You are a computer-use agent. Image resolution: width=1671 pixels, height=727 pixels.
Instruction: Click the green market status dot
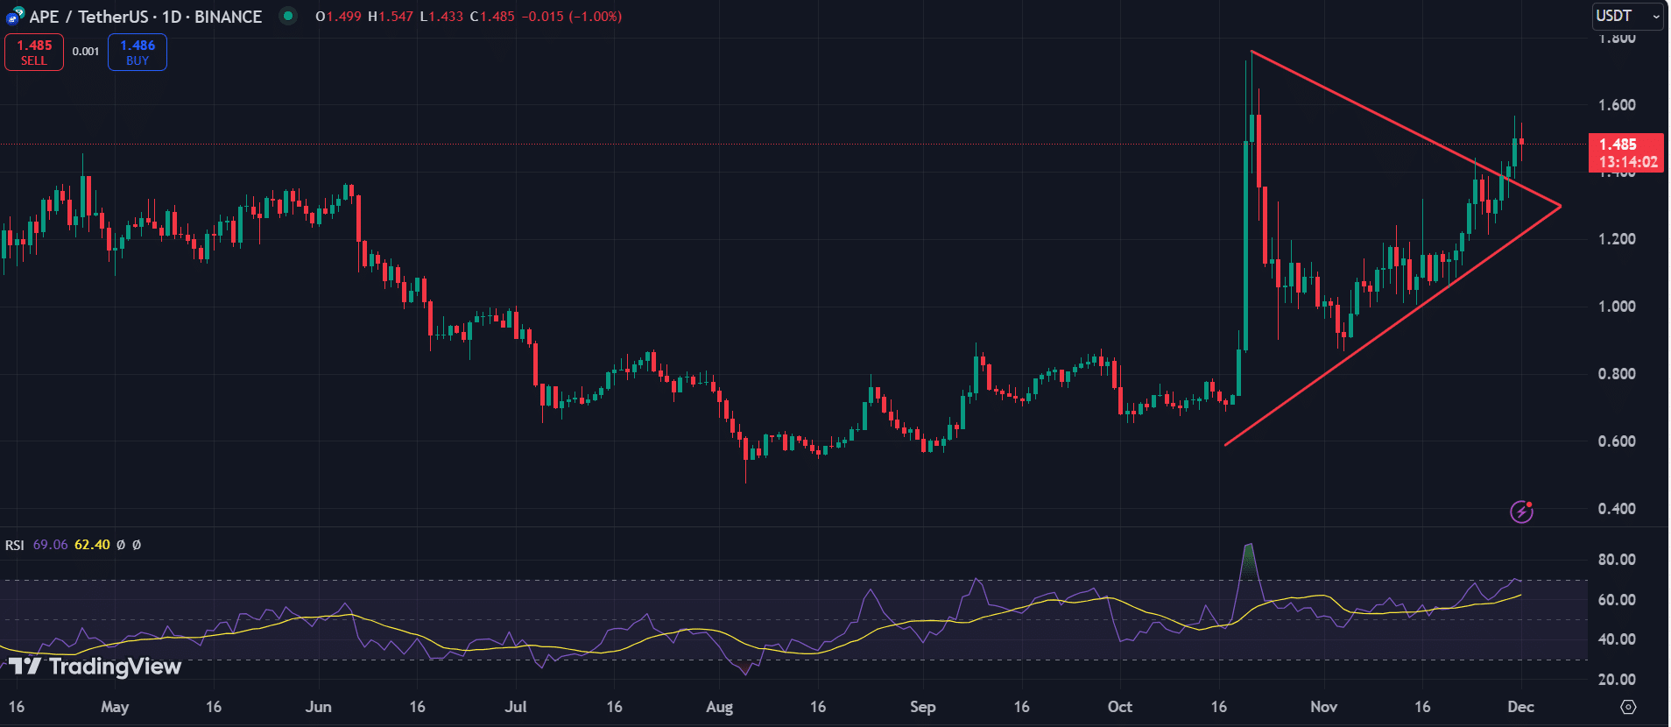(x=287, y=16)
